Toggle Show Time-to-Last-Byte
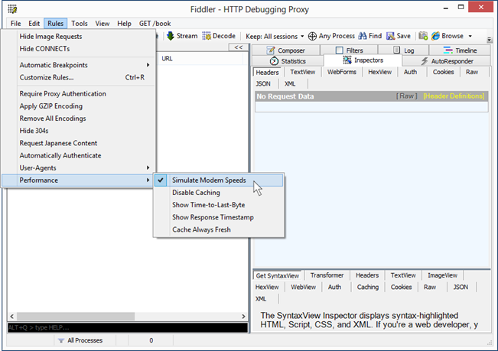Screen dimensions: 498x351 [x=219, y=205]
